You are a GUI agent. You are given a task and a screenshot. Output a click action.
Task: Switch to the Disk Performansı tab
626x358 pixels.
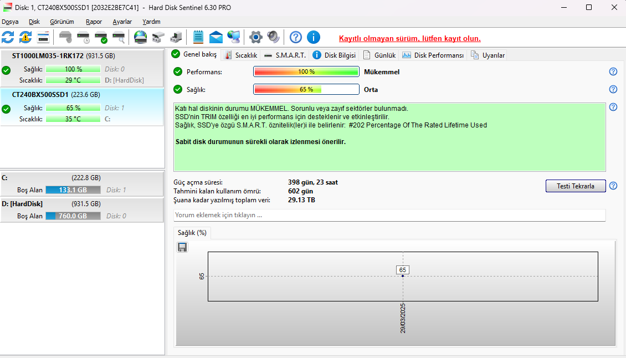click(433, 55)
